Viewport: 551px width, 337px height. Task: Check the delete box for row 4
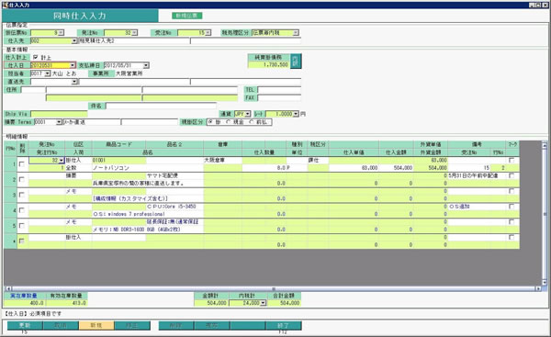(x=22, y=210)
